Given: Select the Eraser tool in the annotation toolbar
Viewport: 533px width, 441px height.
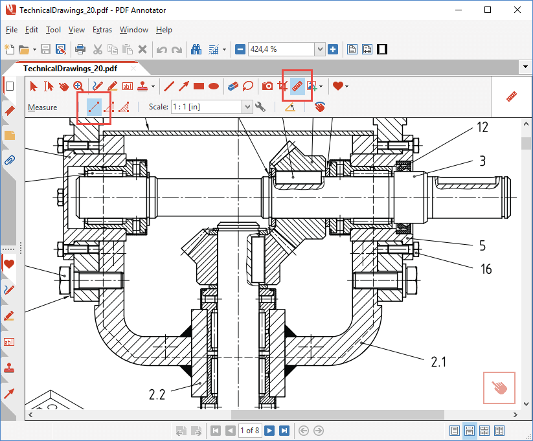Looking at the screenshot, I should pyautogui.click(x=232, y=85).
